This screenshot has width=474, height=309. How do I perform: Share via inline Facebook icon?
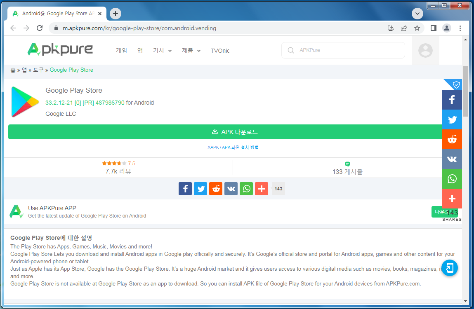coord(185,189)
